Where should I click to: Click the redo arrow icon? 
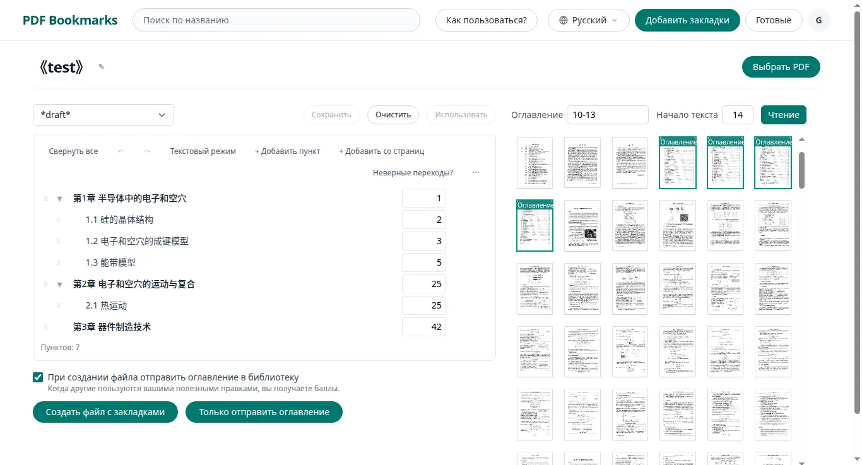[147, 151]
